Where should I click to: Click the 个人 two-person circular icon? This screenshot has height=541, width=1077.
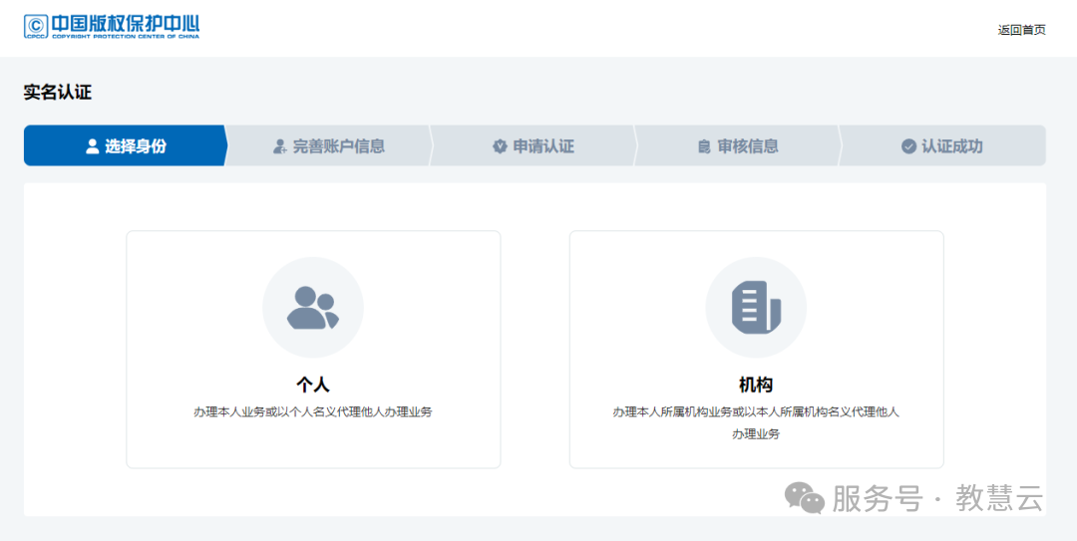click(x=313, y=308)
